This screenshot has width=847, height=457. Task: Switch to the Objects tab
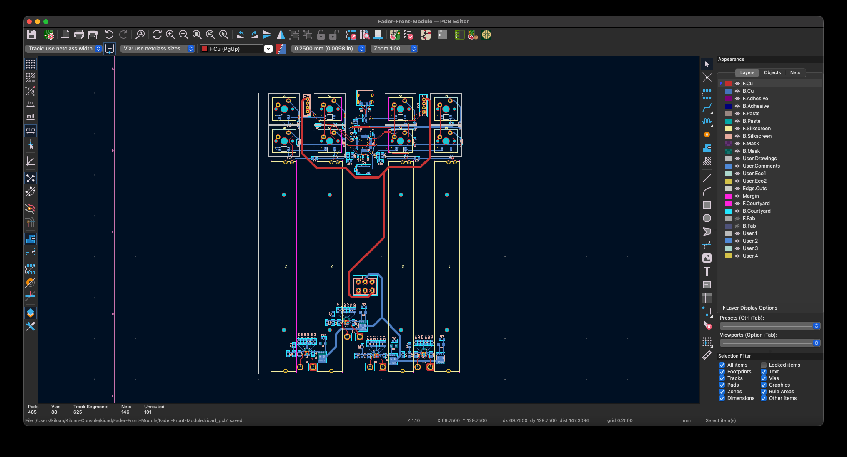772,72
